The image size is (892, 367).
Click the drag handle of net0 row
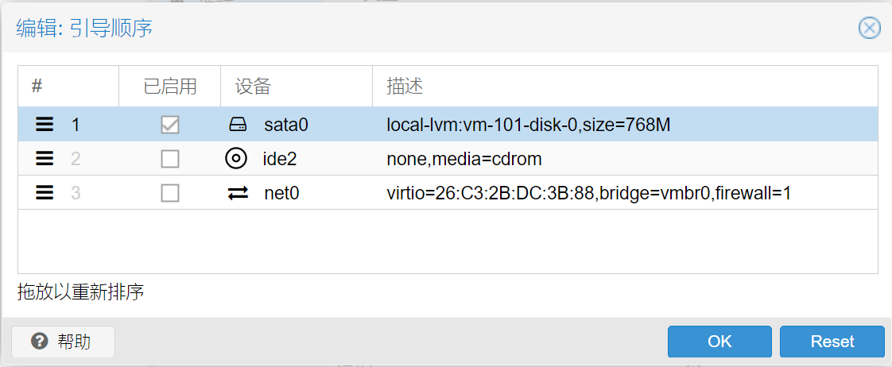tap(45, 194)
